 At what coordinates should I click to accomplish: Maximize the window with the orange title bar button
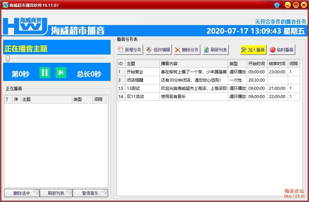[x=296, y=5]
